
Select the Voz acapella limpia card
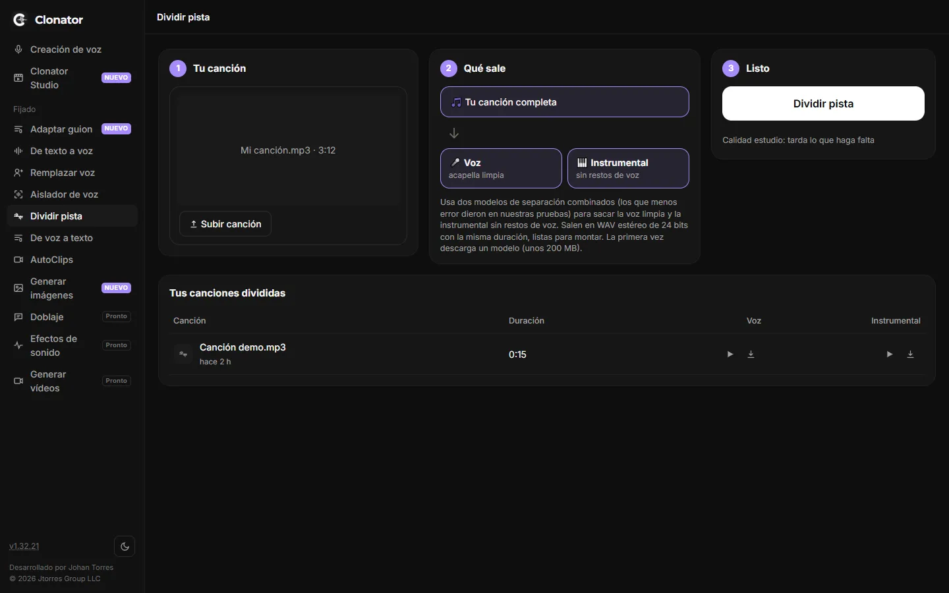(x=501, y=168)
